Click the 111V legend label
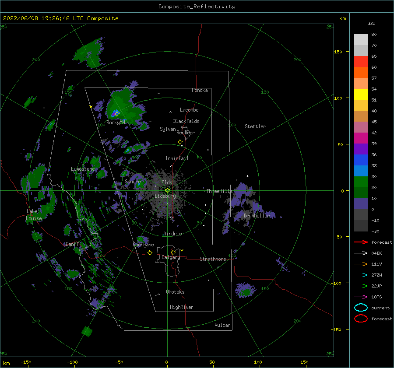Viewport: 394px width, 368px height. click(376, 264)
